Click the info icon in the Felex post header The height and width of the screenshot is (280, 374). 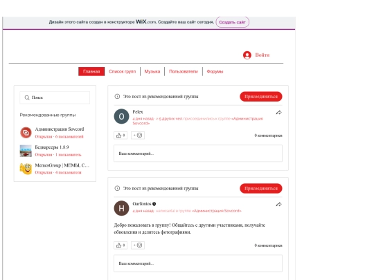pyautogui.click(x=117, y=96)
